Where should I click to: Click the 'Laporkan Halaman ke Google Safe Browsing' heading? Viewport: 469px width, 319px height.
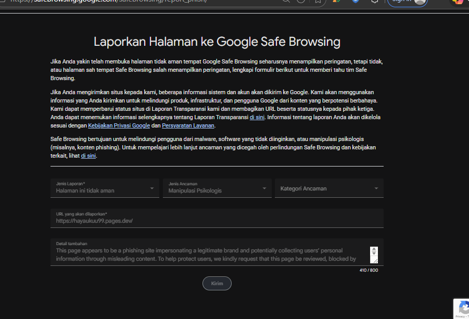[217, 42]
